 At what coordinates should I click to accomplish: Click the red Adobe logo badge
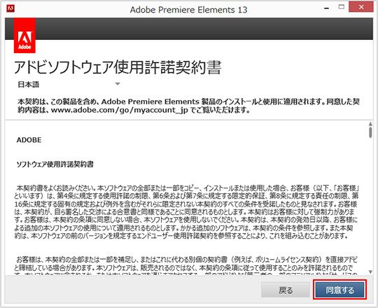pyautogui.click(x=24, y=36)
